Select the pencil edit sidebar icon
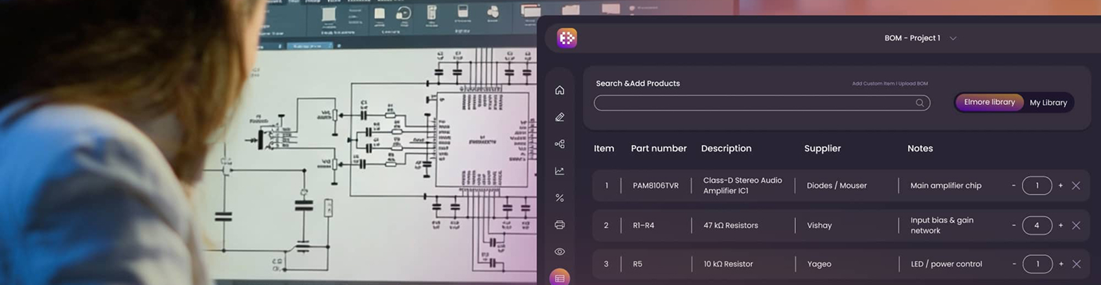 pyautogui.click(x=560, y=117)
